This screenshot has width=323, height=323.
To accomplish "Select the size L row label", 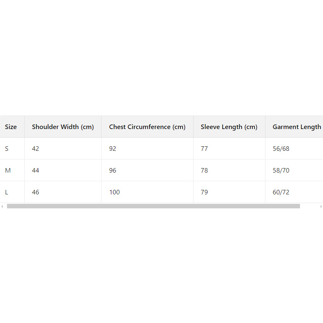I will [7, 192].
